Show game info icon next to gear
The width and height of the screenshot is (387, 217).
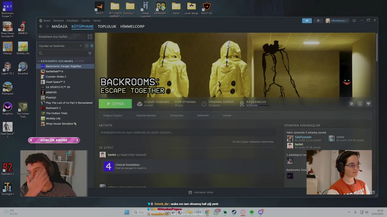coord(360,104)
